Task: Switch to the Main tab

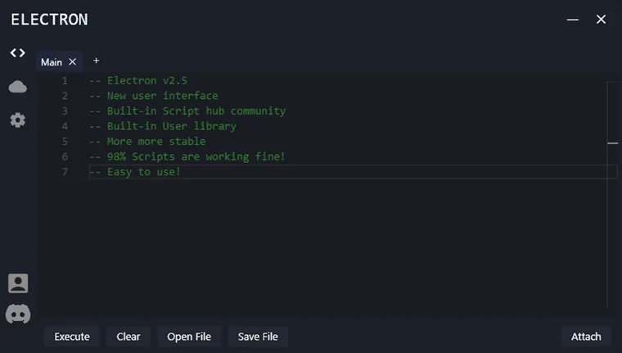Action: [x=51, y=62]
